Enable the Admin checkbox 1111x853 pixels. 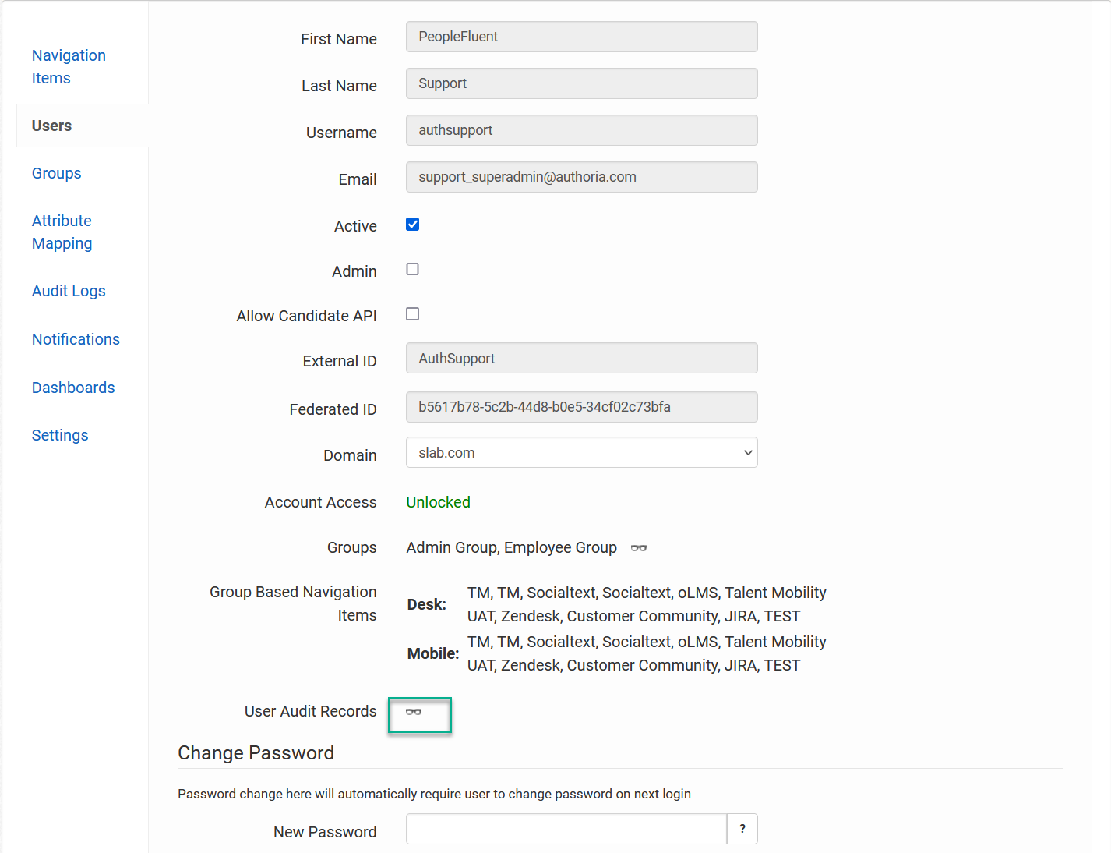pyautogui.click(x=413, y=269)
